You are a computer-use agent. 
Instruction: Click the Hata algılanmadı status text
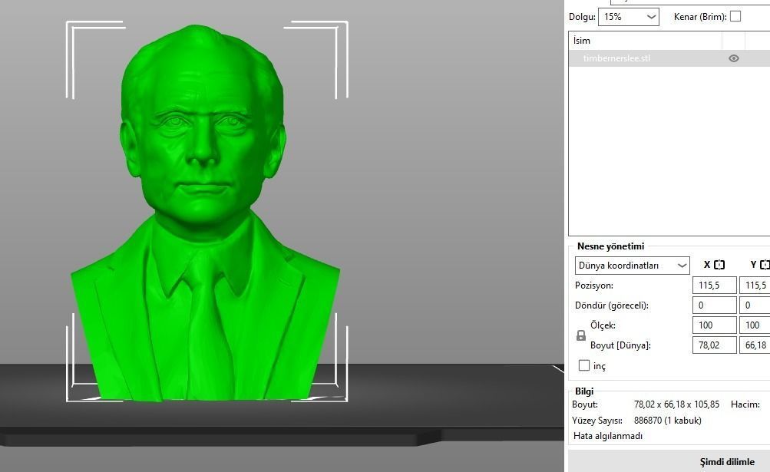[608, 436]
